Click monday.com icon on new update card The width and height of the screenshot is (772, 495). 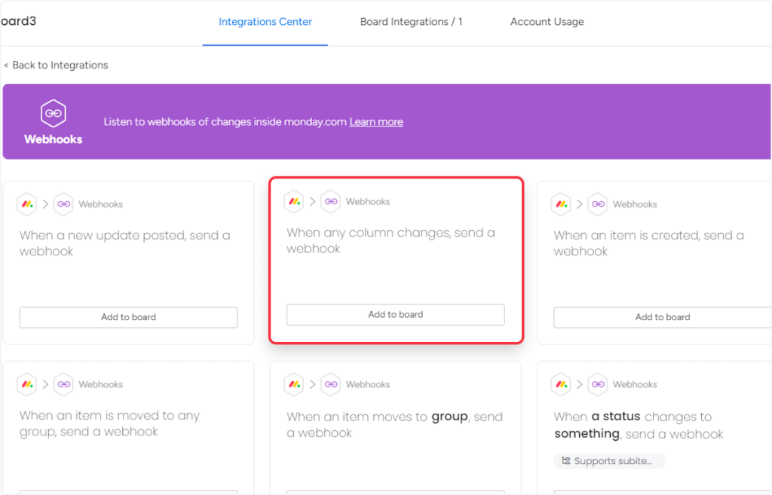tap(27, 204)
